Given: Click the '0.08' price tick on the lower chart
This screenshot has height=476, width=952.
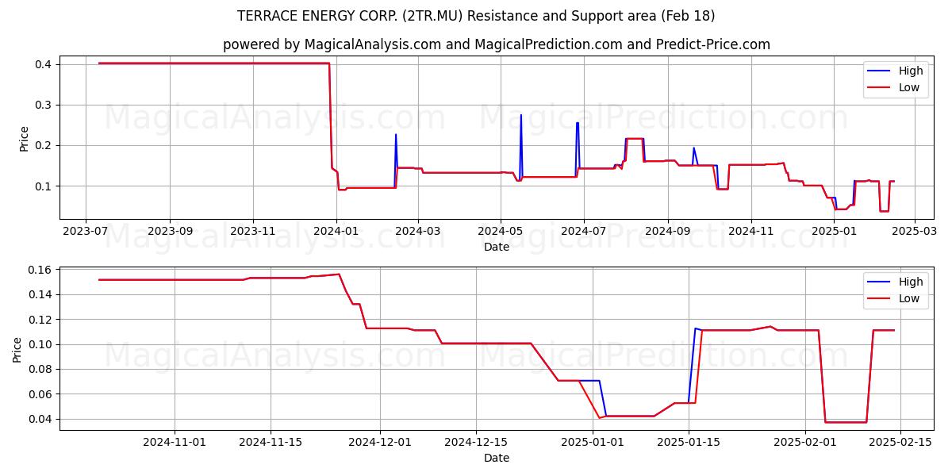Looking at the screenshot, I should (x=41, y=369).
